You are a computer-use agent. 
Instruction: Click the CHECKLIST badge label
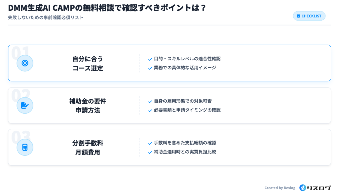pyautogui.click(x=311, y=16)
